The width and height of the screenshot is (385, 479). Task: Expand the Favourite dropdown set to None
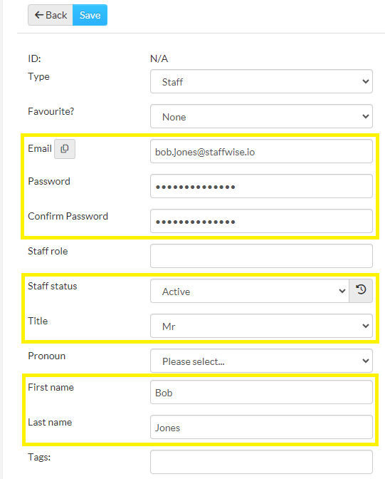pyautogui.click(x=261, y=116)
